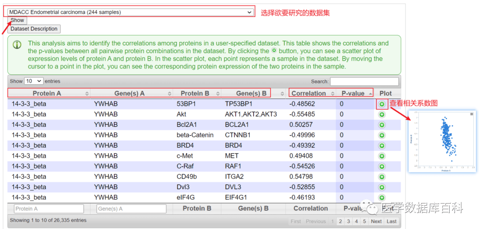
Task: Open plot for BRD4 row
Action: [381, 145]
